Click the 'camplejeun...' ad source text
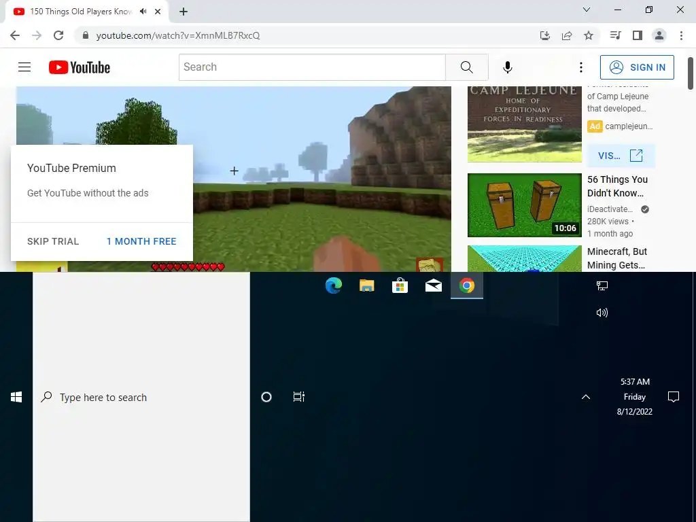This screenshot has height=522, width=696. pyautogui.click(x=629, y=126)
